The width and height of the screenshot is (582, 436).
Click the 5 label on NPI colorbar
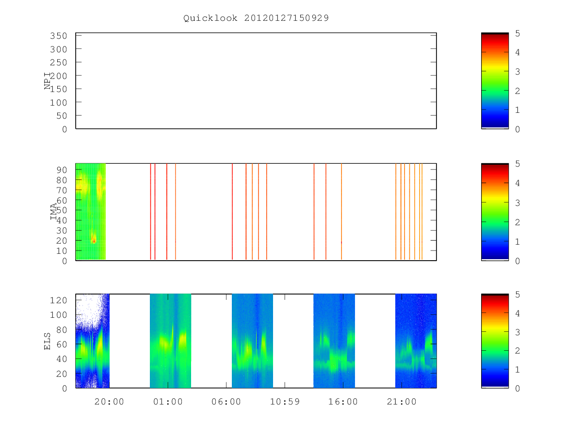tap(518, 33)
